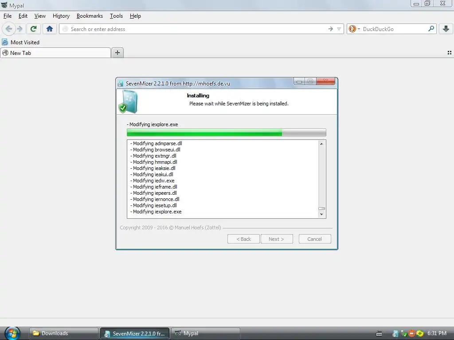Click the Safely Remove Hardware tray icon

(x=403, y=334)
